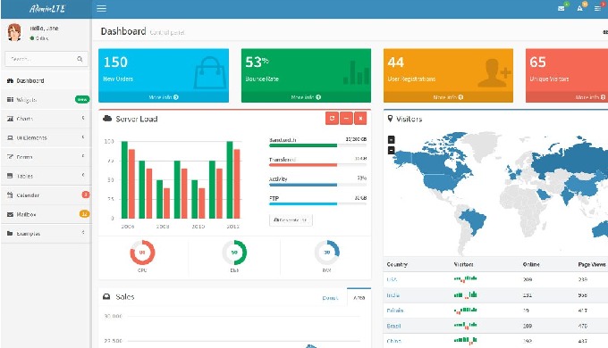Click the map marker icon beside Visitors

coord(390,119)
